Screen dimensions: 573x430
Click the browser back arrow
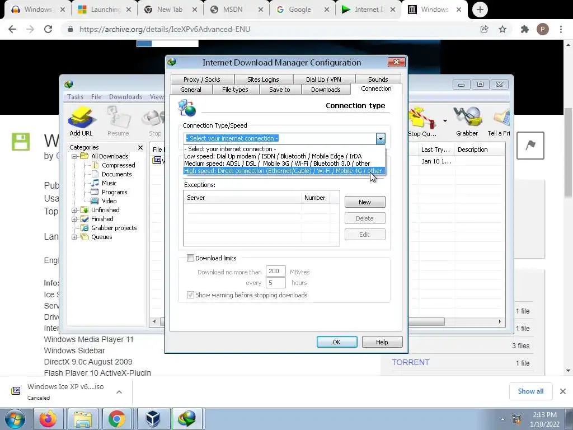pos(12,29)
